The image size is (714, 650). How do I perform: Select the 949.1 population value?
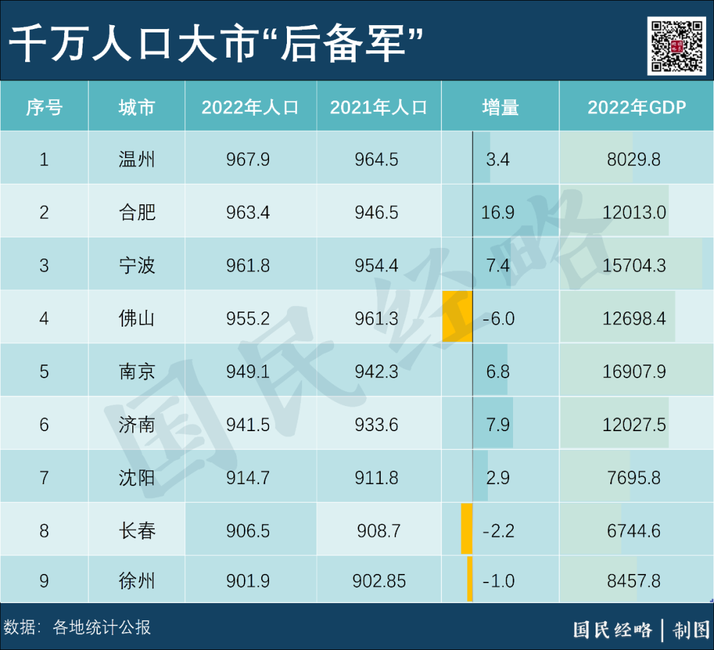(248, 371)
